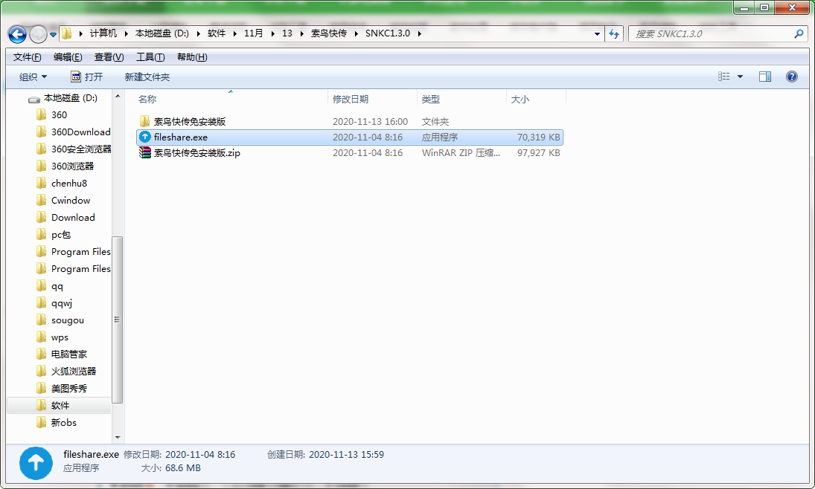Click 索鸟快传 breadcrumb segment
The image size is (815, 489).
pos(328,33)
